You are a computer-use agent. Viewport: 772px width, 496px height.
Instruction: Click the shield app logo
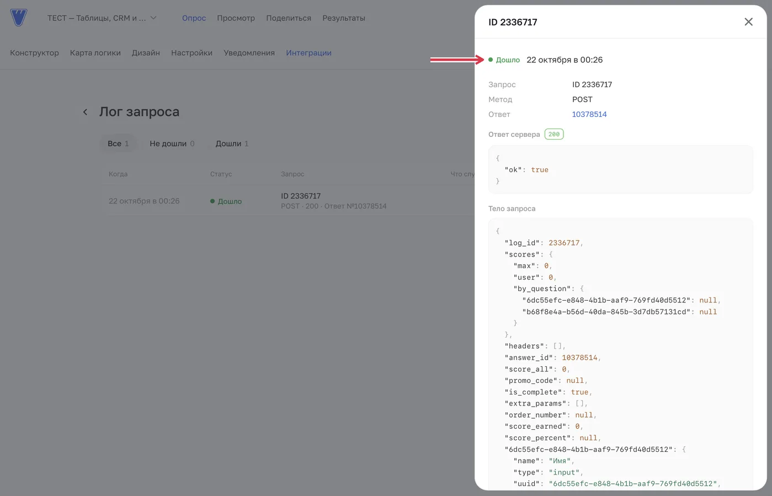(19, 18)
